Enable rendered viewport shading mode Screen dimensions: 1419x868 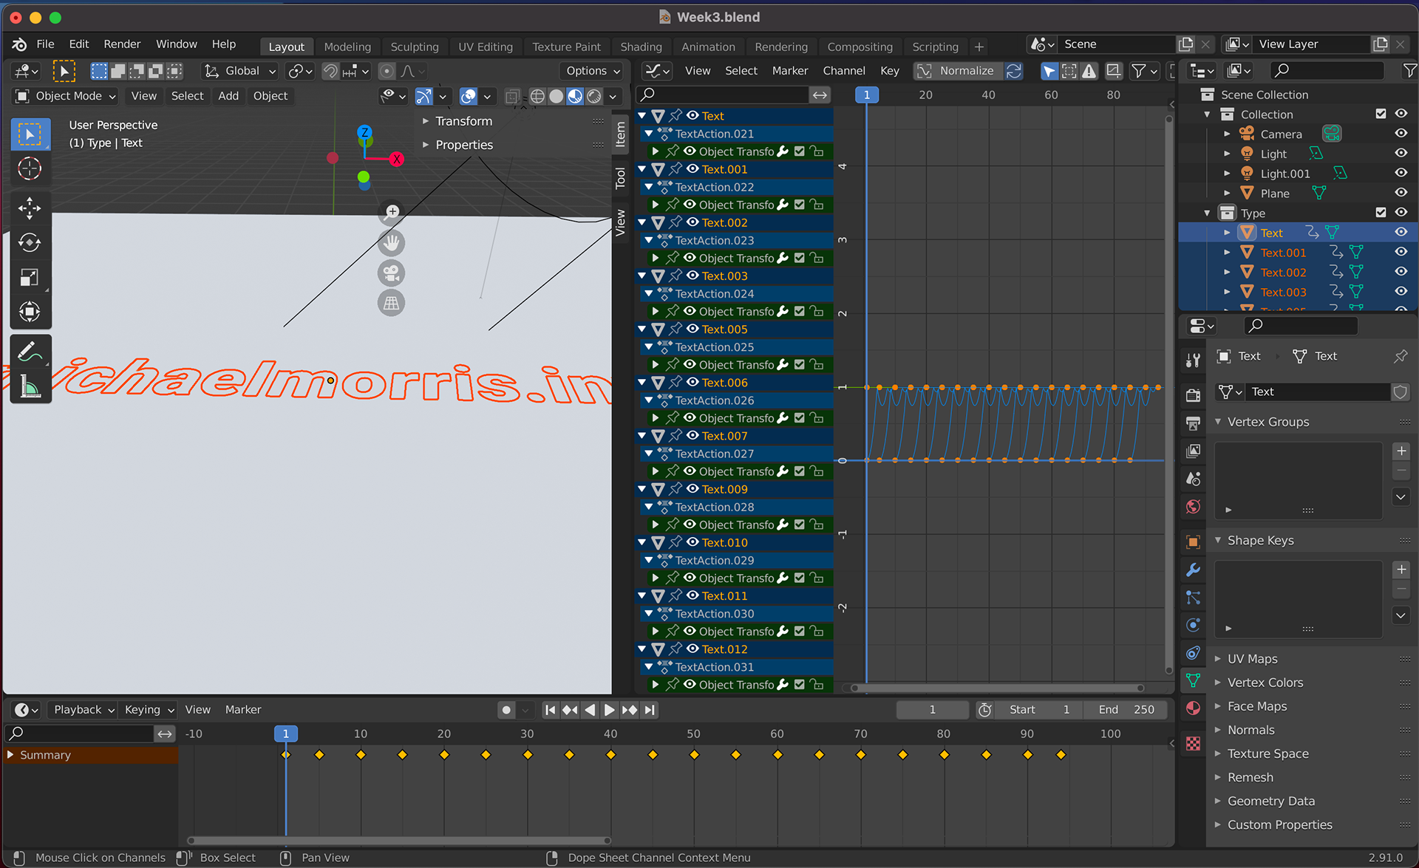click(594, 96)
